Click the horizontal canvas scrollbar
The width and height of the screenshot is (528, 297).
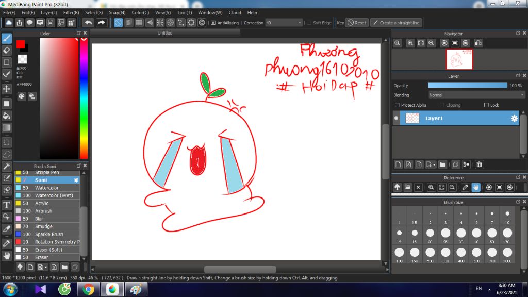[240, 269]
